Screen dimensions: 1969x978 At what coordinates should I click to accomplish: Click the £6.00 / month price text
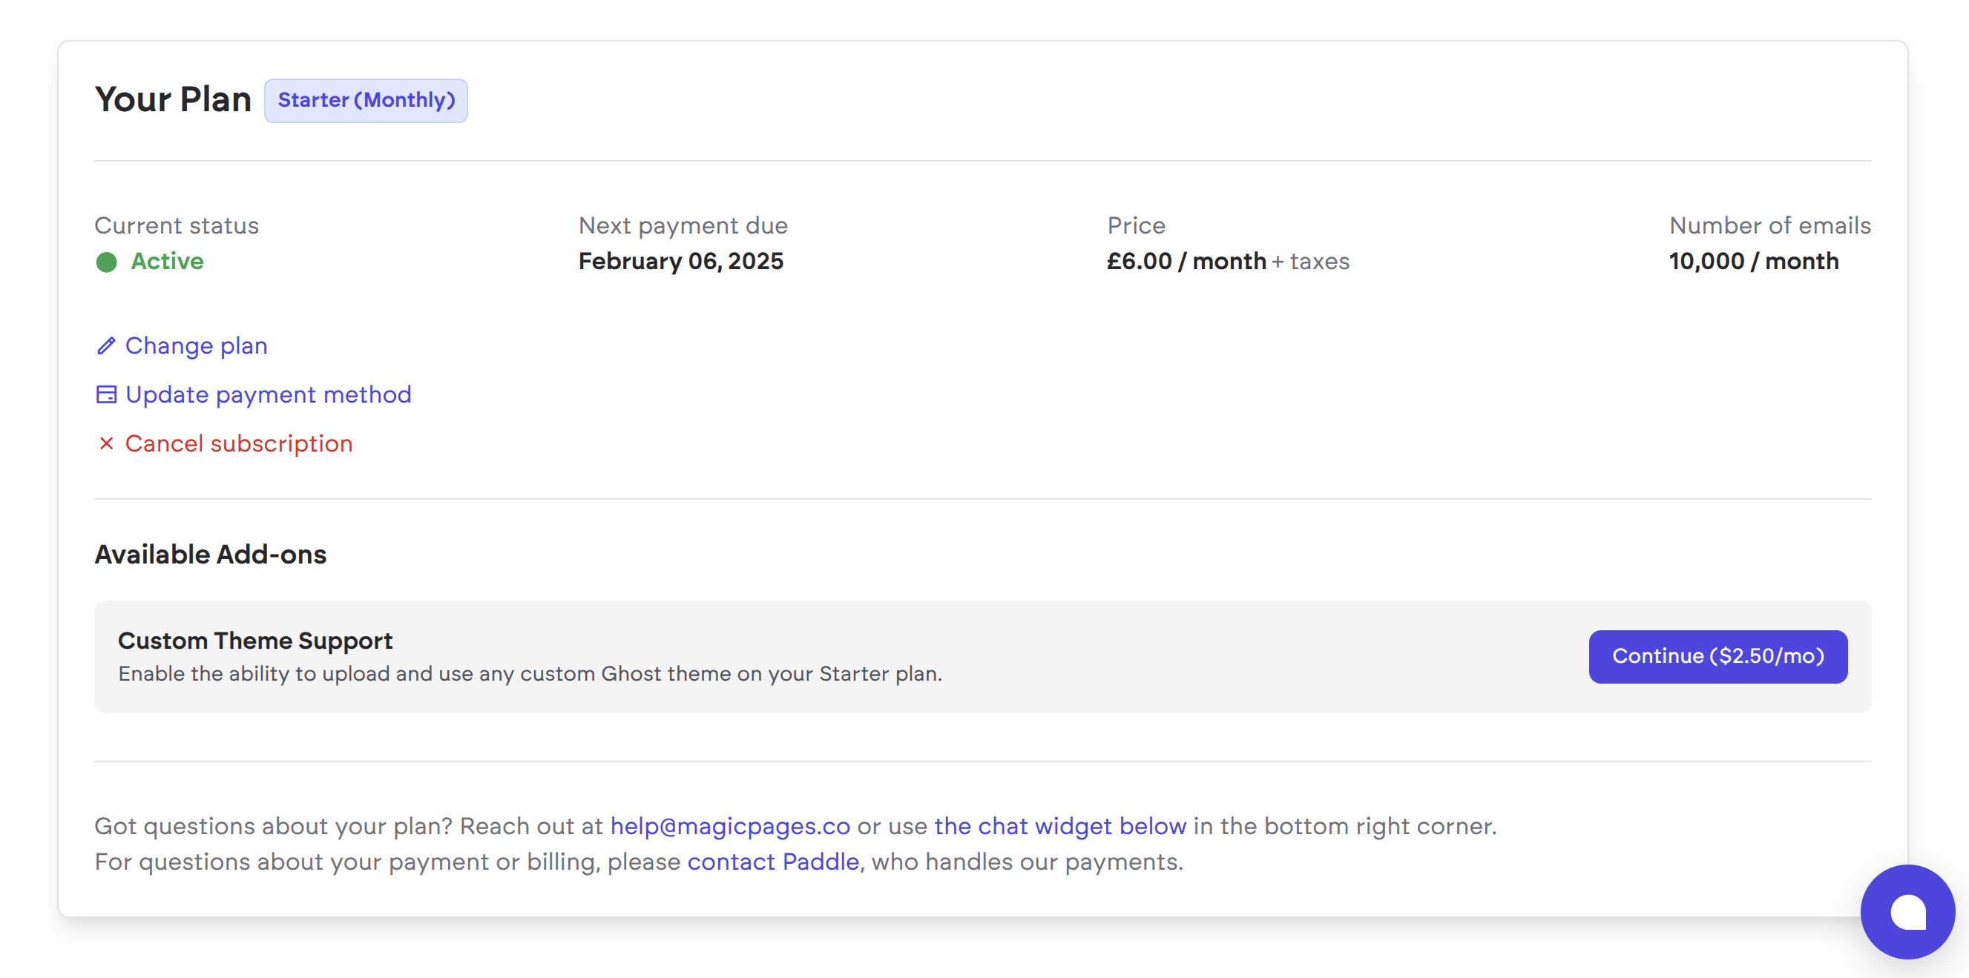(x=1186, y=261)
